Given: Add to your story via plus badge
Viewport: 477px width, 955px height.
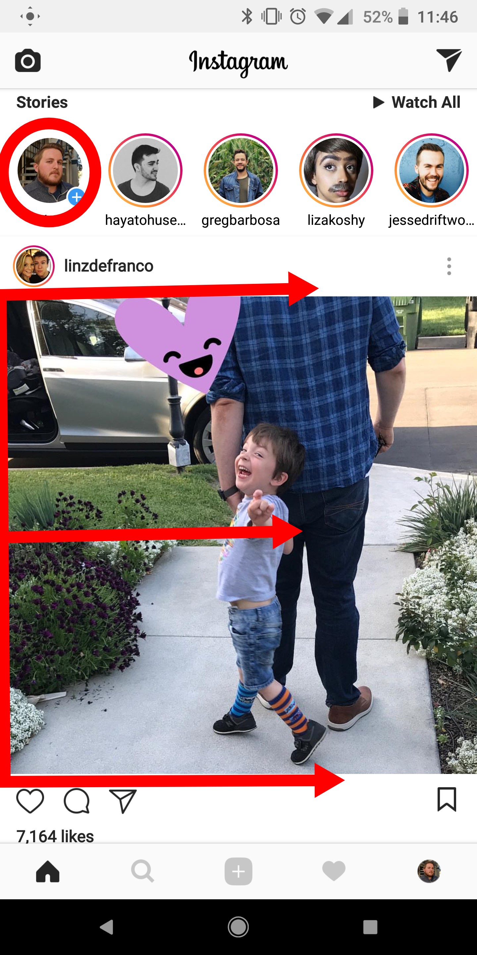Looking at the screenshot, I should click(76, 197).
